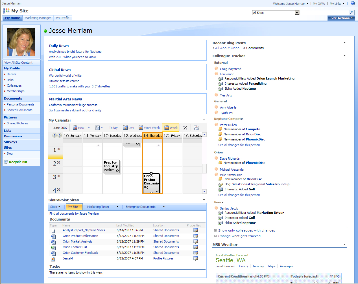The image size is (358, 284).
Task: Click the rightmost calendar toolbar icon
Action: [196, 128]
